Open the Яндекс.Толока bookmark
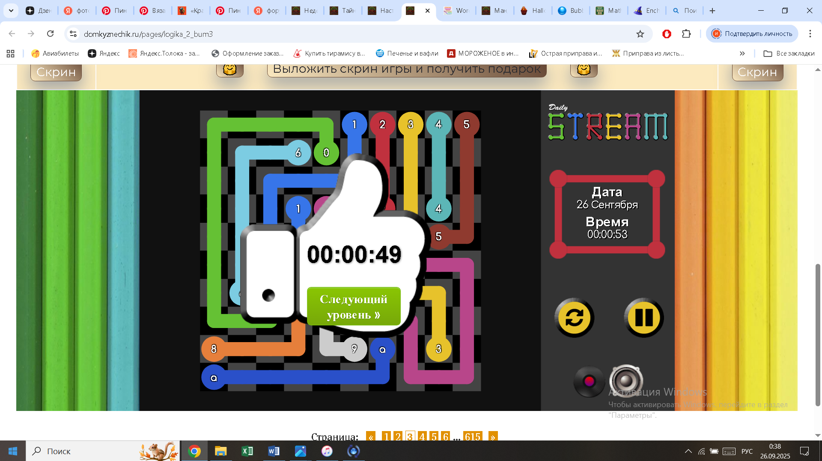The width and height of the screenshot is (822, 461). click(164, 53)
